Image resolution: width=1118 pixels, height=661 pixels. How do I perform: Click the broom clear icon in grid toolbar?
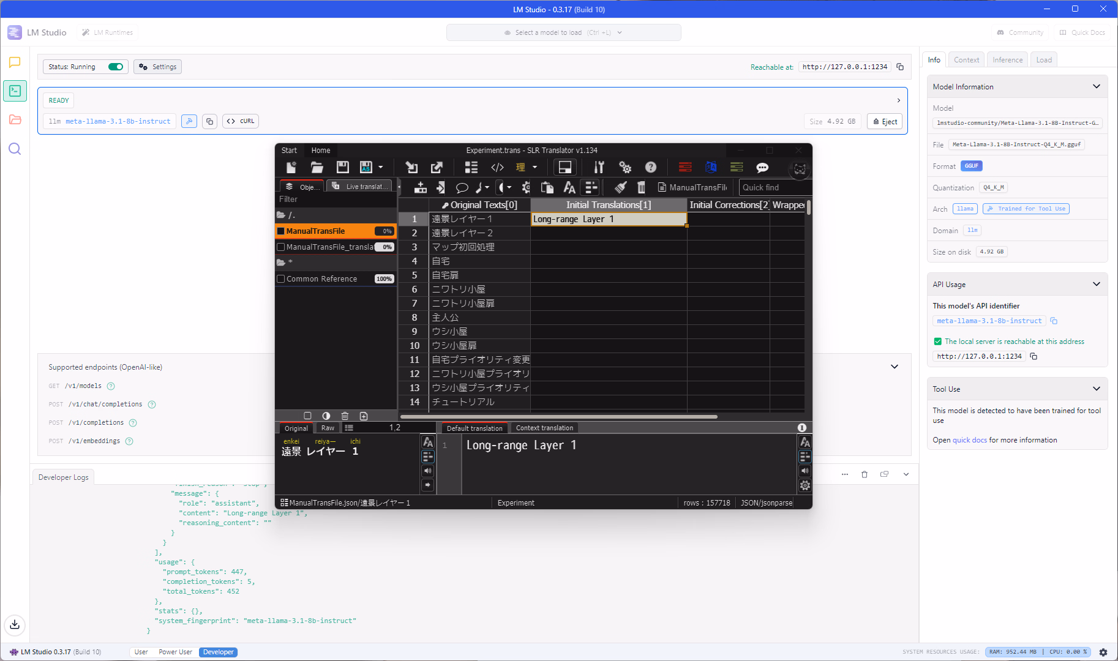click(620, 187)
